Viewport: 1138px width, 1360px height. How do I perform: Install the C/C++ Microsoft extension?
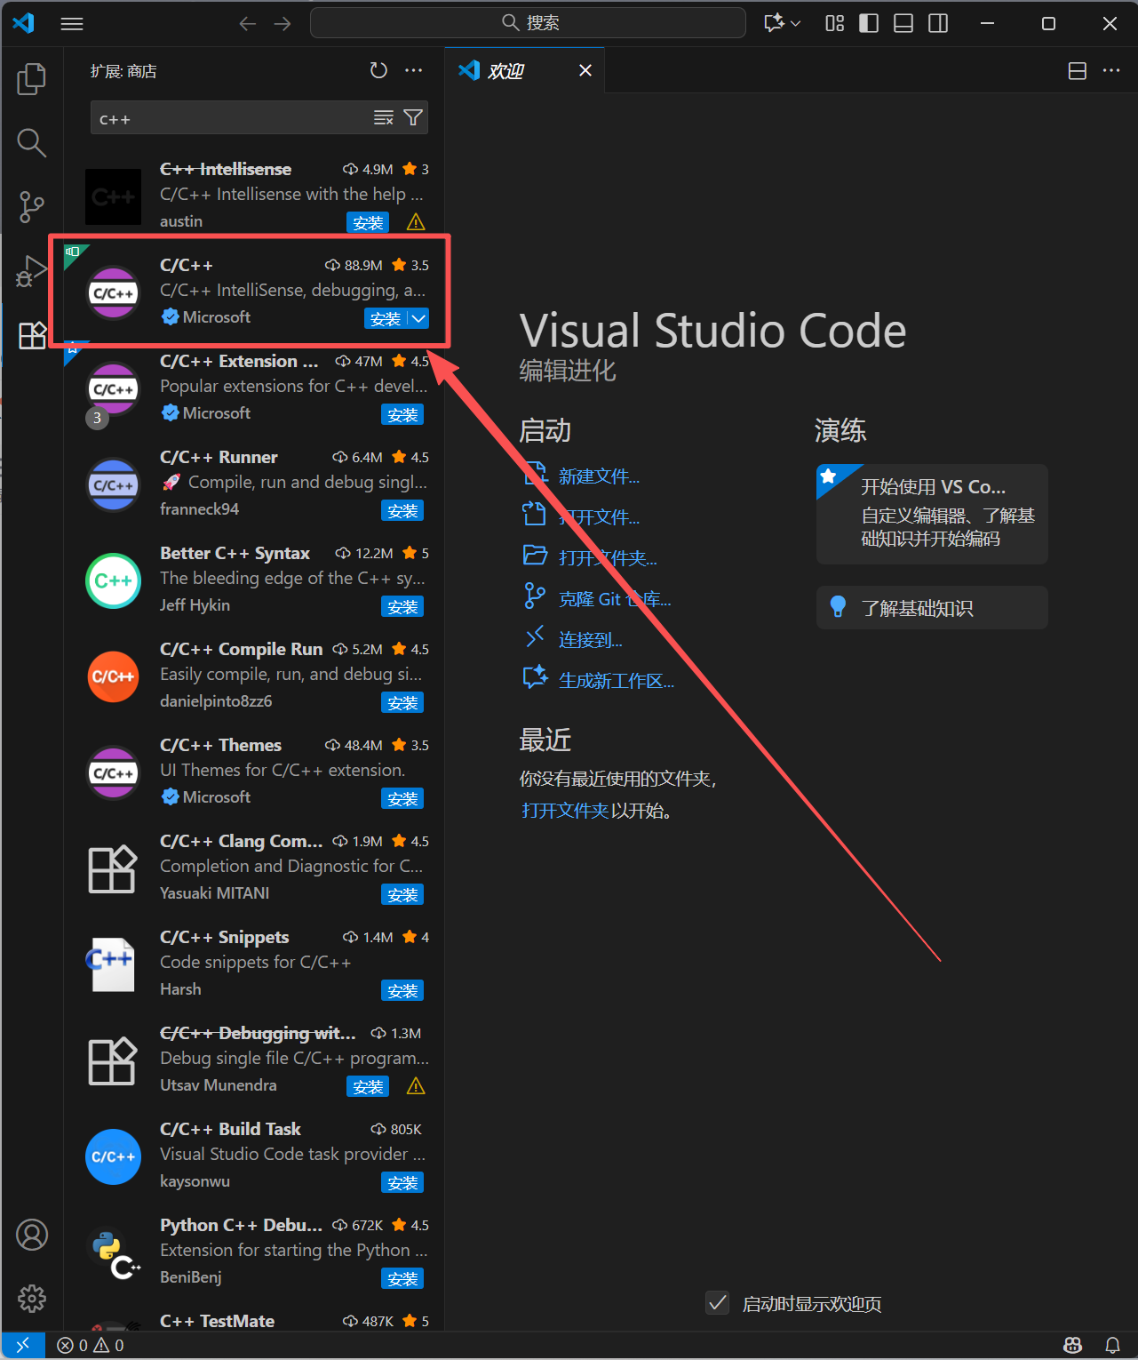click(386, 318)
